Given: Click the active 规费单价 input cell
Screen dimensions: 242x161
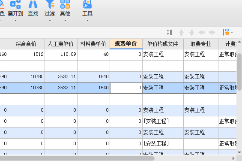Looking at the screenshot, I should click(x=126, y=88).
